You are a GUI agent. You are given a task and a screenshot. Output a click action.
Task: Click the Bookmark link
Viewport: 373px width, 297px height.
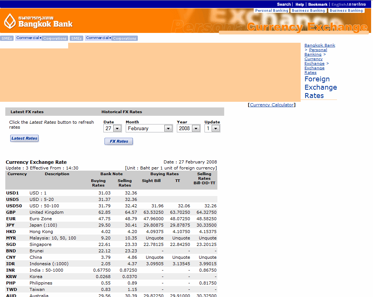coord(318,4)
